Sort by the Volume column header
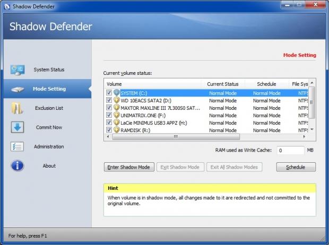Screen dimensions: 329x245 click(x=153, y=84)
